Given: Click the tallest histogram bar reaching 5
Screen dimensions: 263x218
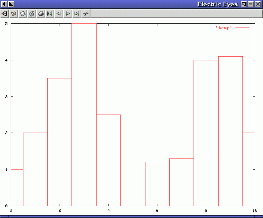Looking at the screenshot, I should (84, 115).
